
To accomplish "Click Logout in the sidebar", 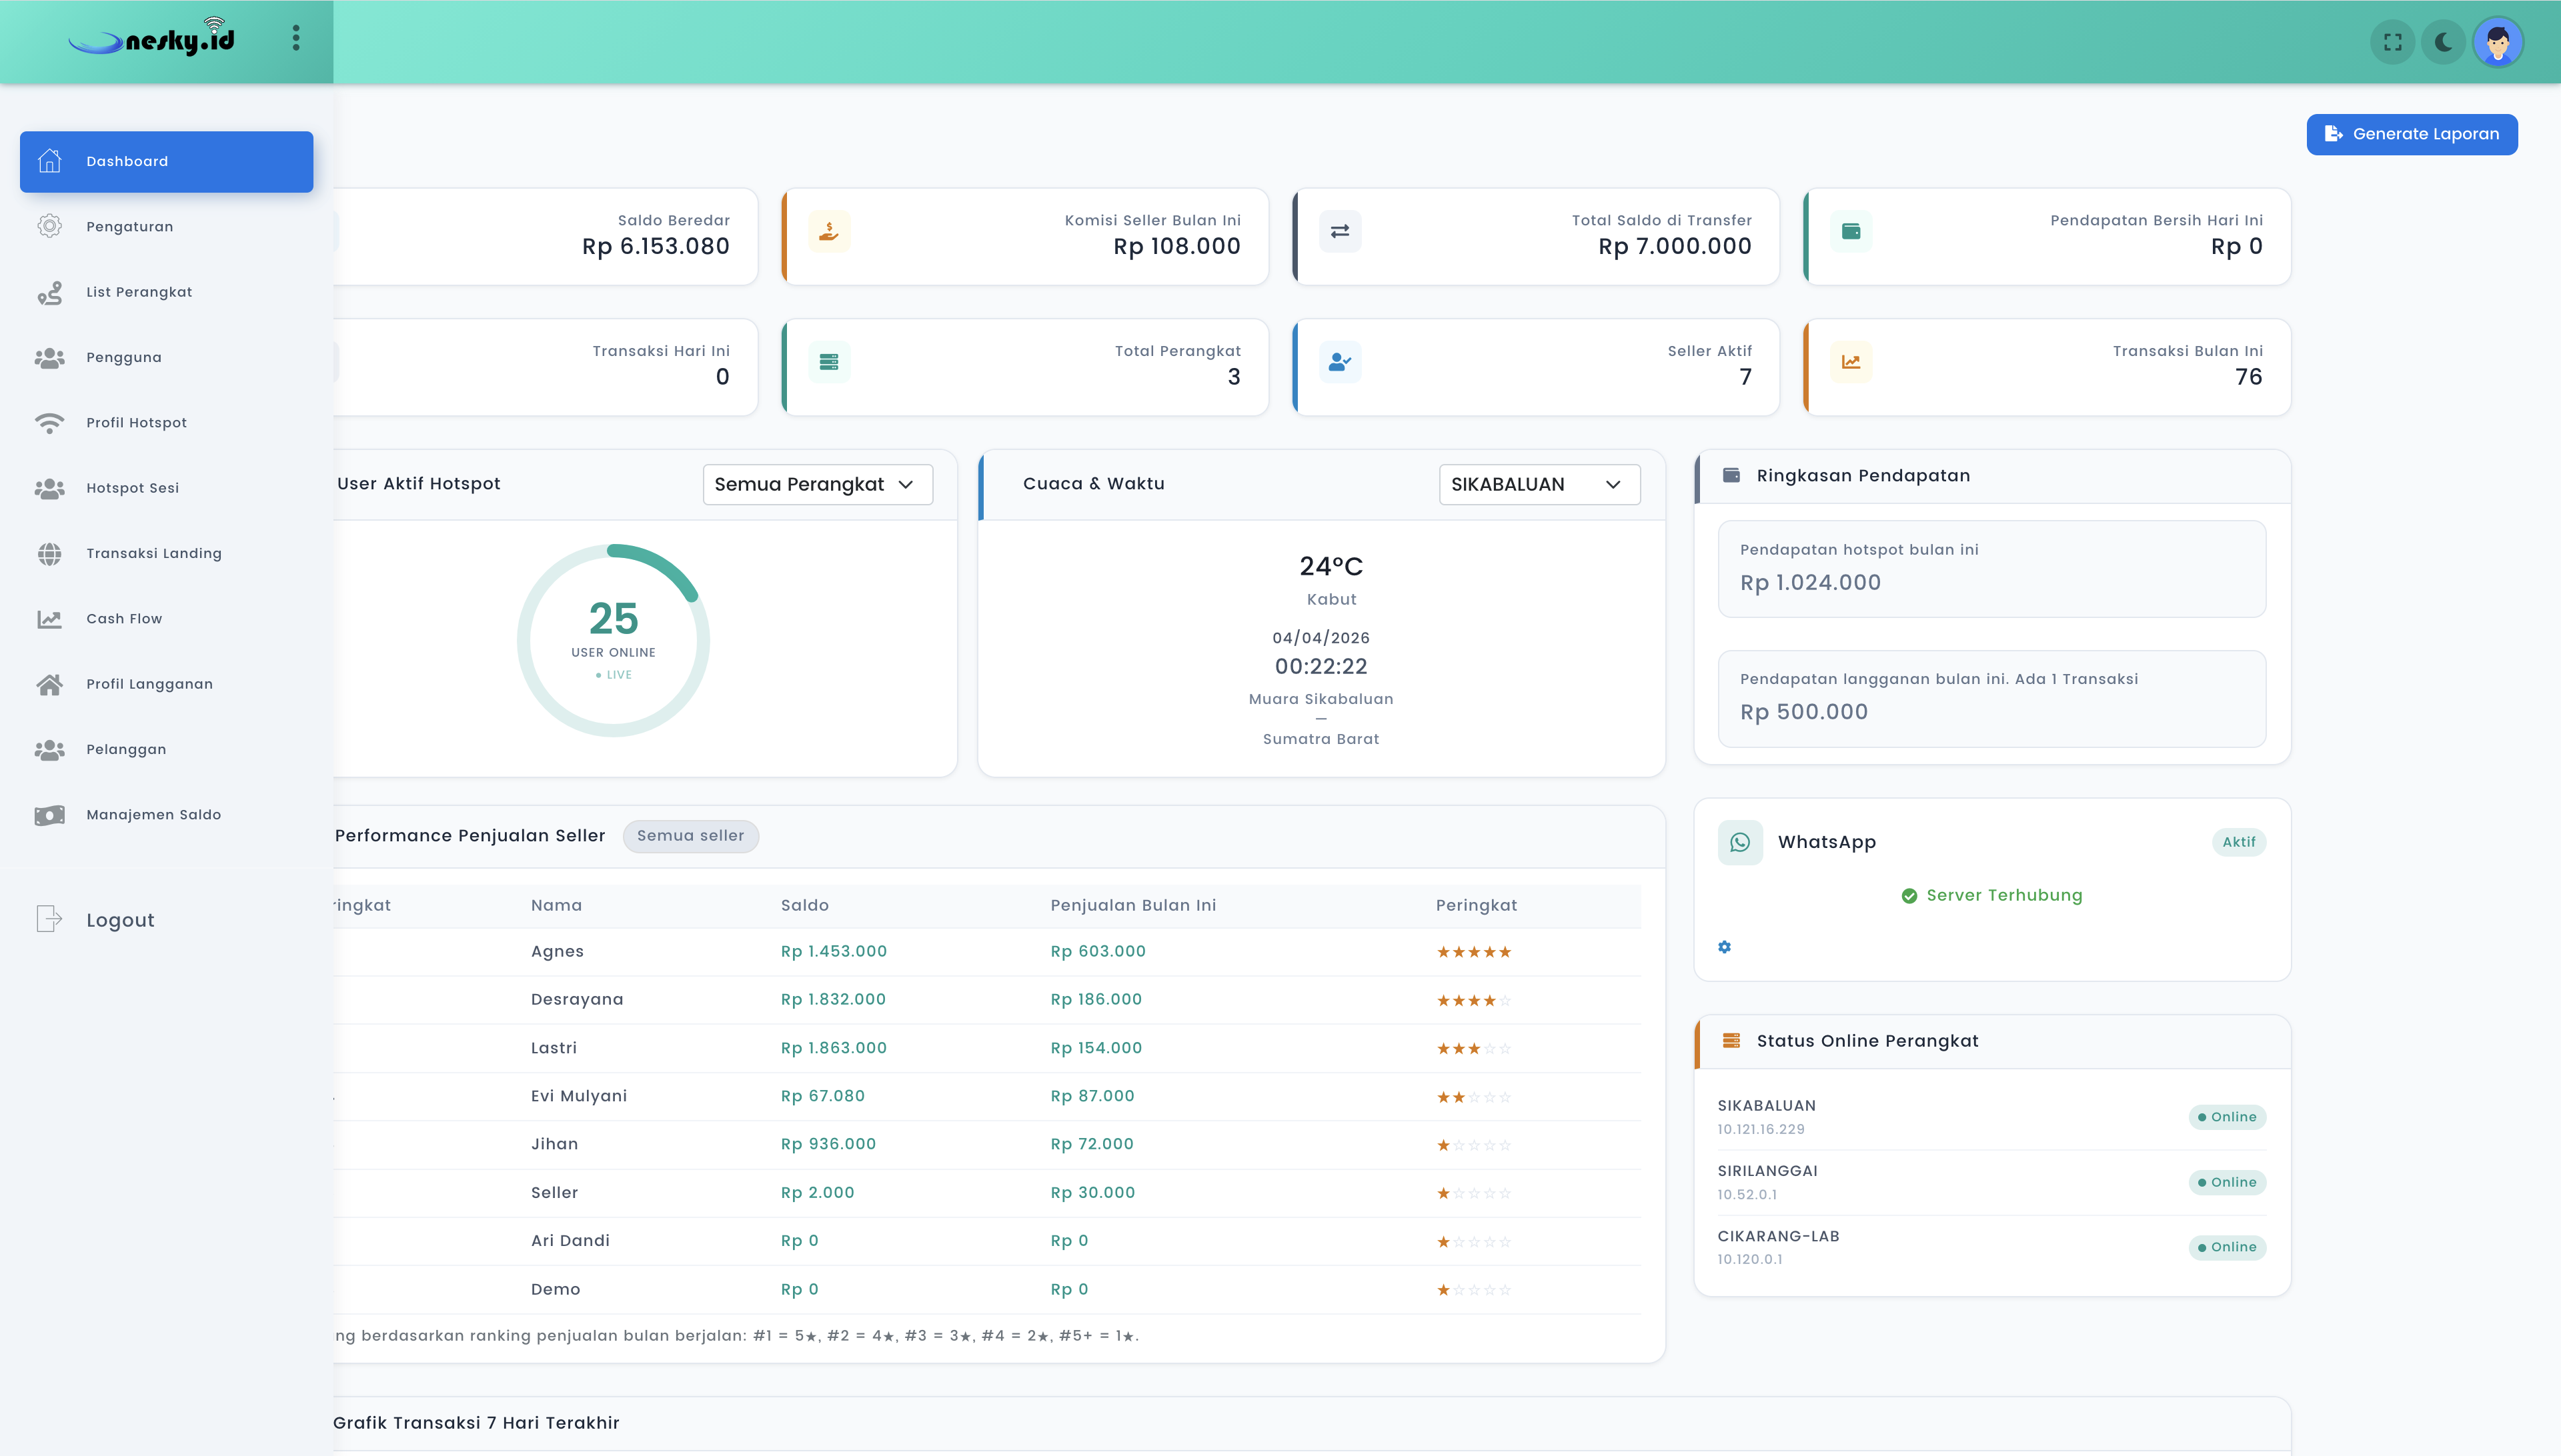I will (120, 920).
